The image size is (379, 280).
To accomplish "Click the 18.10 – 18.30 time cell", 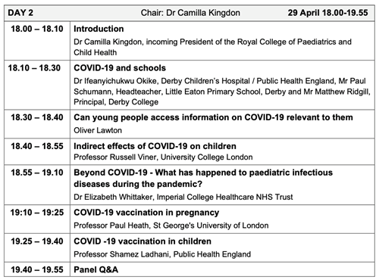I will (34, 68).
